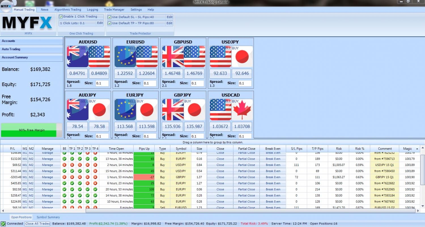This screenshot has width=425, height=227.
Task: Toggle Use Default TP checkbox
Action: click(110, 23)
